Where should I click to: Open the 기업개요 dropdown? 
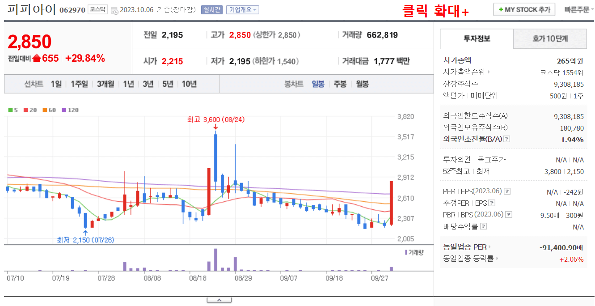tap(243, 10)
